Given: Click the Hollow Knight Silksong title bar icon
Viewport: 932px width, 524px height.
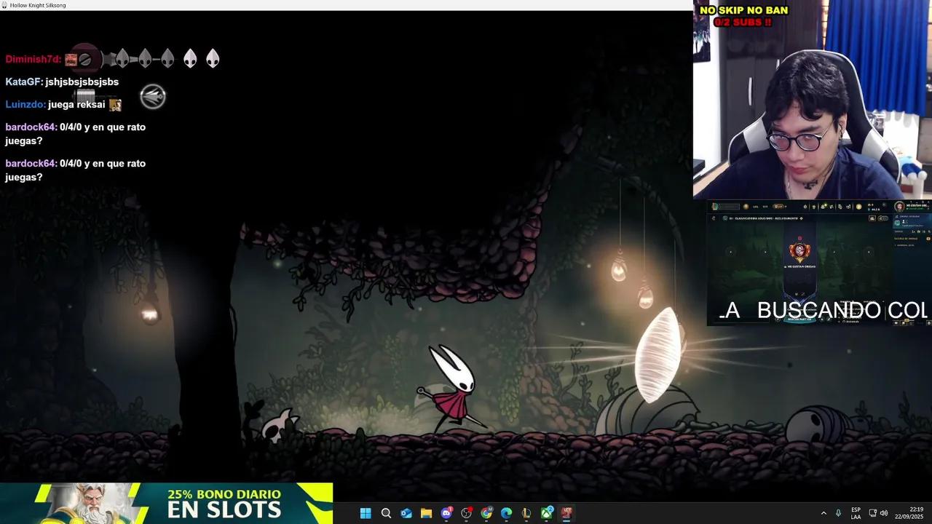Looking at the screenshot, I should coord(4,5).
